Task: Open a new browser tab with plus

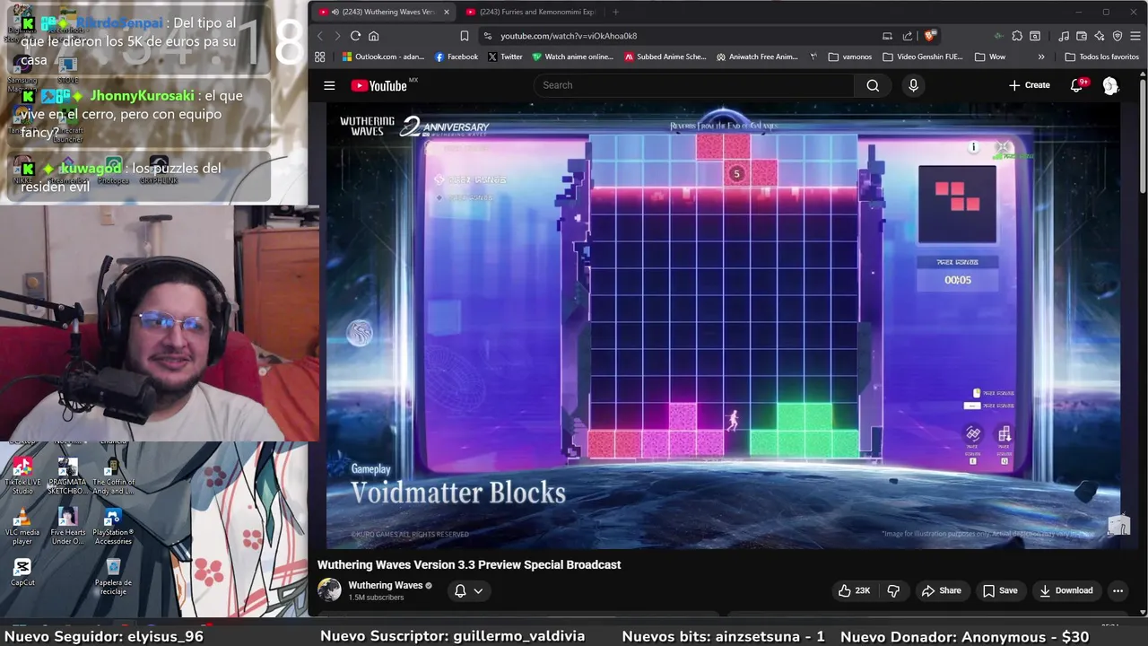Action: (x=615, y=12)
